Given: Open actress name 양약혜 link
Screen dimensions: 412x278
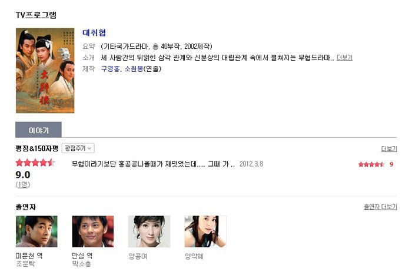Looking at the screenshot, I should (x=194, y=256).
